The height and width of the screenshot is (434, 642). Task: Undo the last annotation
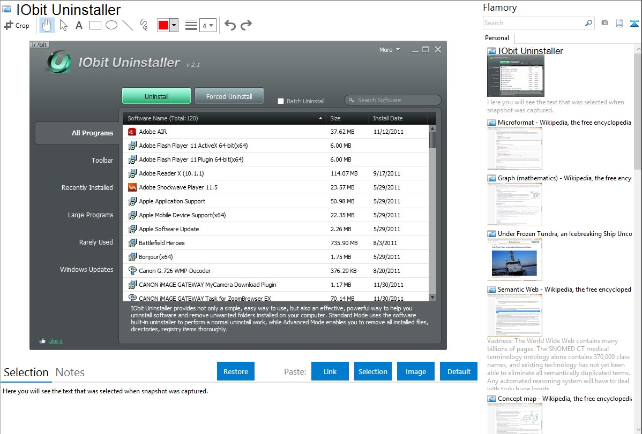point(230,25)
